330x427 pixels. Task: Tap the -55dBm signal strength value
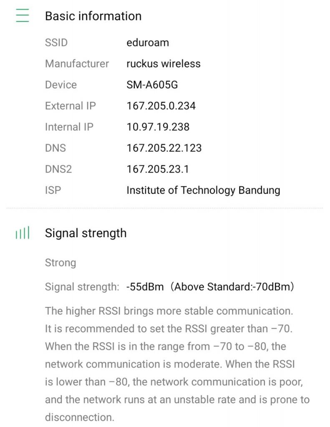point(145,287)
